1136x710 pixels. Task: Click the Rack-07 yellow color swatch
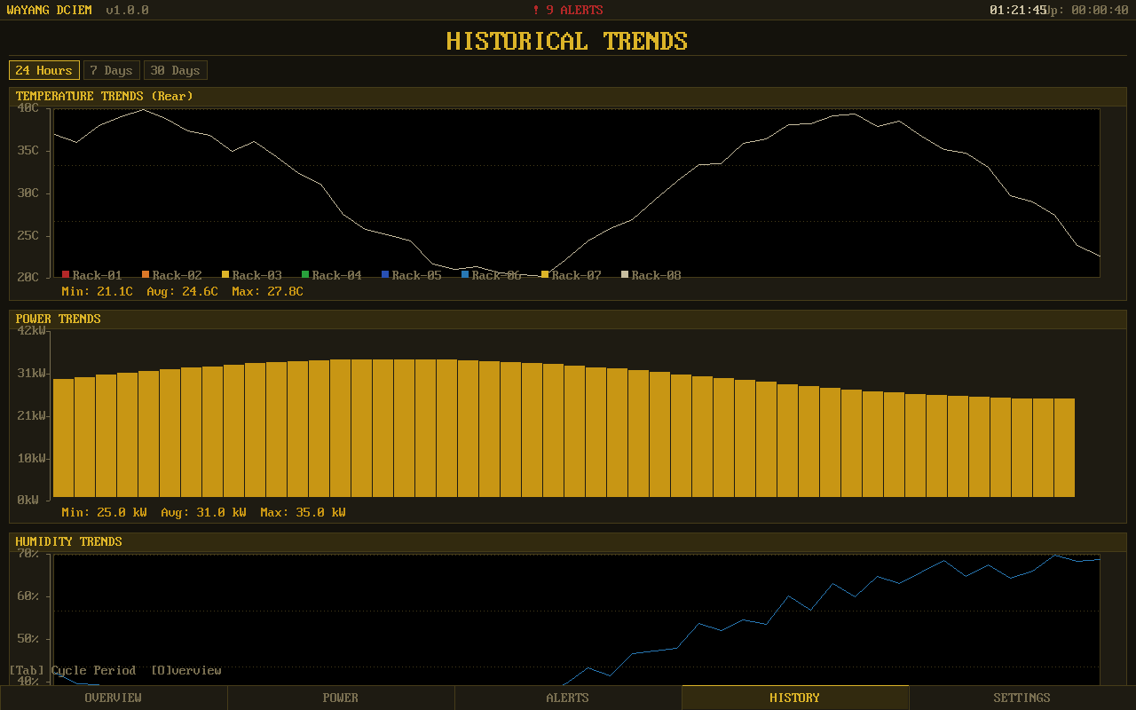click(544, 275)
